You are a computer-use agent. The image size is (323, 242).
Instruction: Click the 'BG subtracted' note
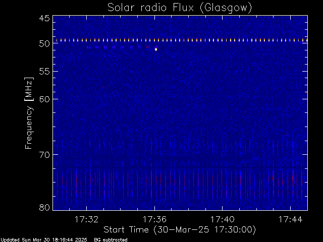(111, 240)
